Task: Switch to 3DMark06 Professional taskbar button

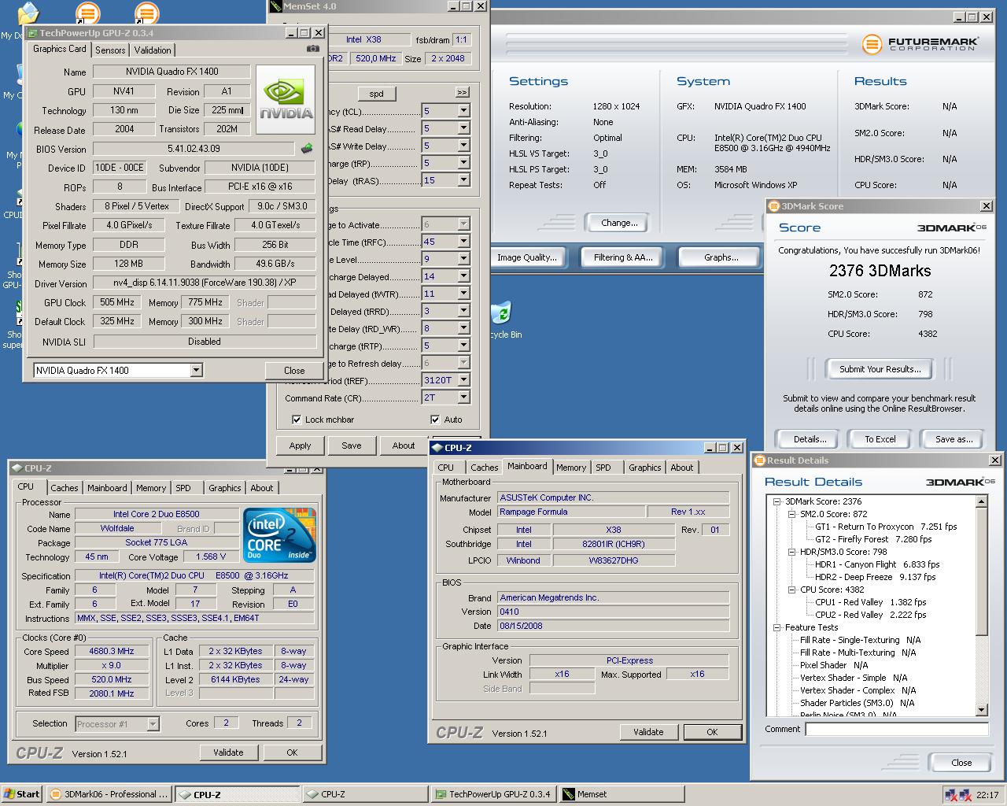Action: click(109, 794)
